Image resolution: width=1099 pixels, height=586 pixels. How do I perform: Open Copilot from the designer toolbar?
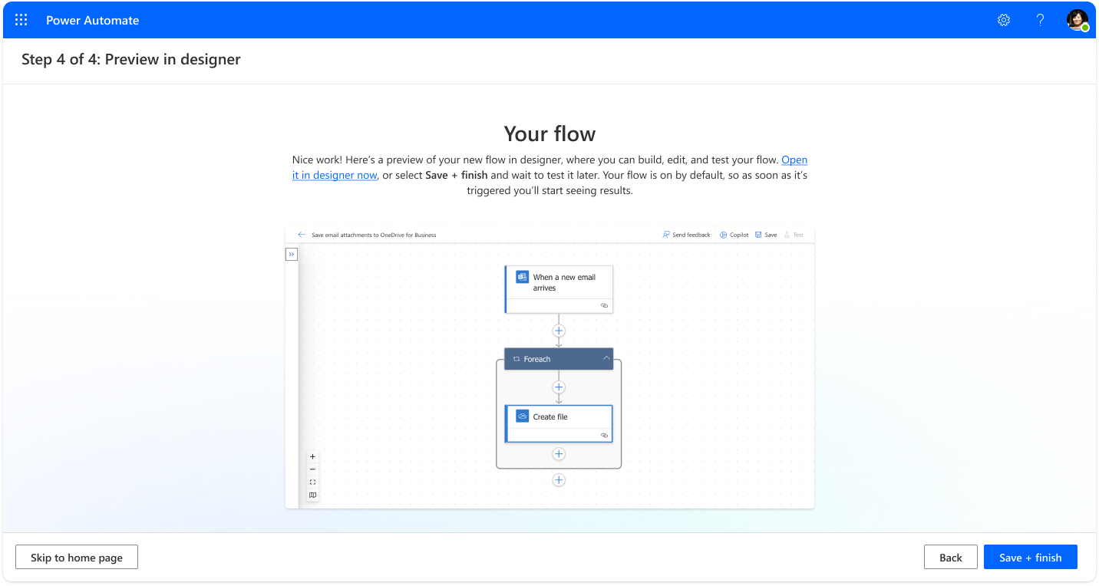[x=734, y=235]
